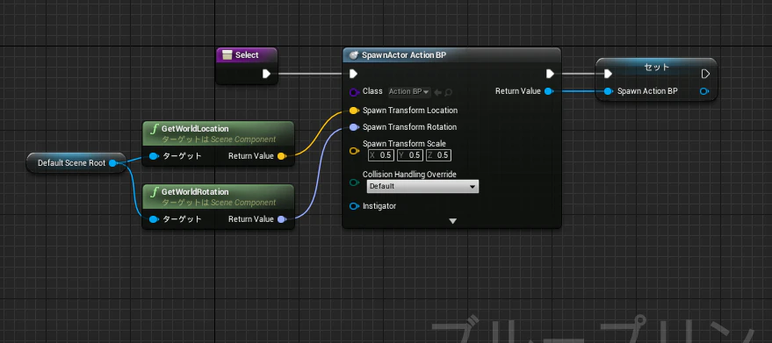This screenshot has width=772, height=343.
Task: Click GetWorldRotation Return Value pin
Action: point(282,219)
